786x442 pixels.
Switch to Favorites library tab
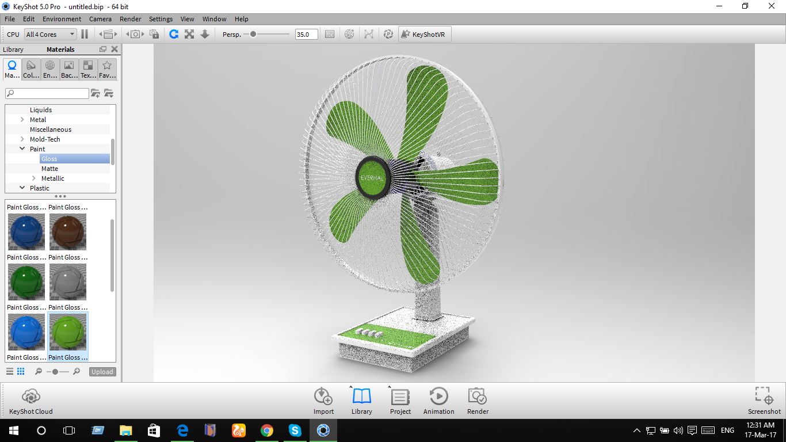[x=107, y=69]
